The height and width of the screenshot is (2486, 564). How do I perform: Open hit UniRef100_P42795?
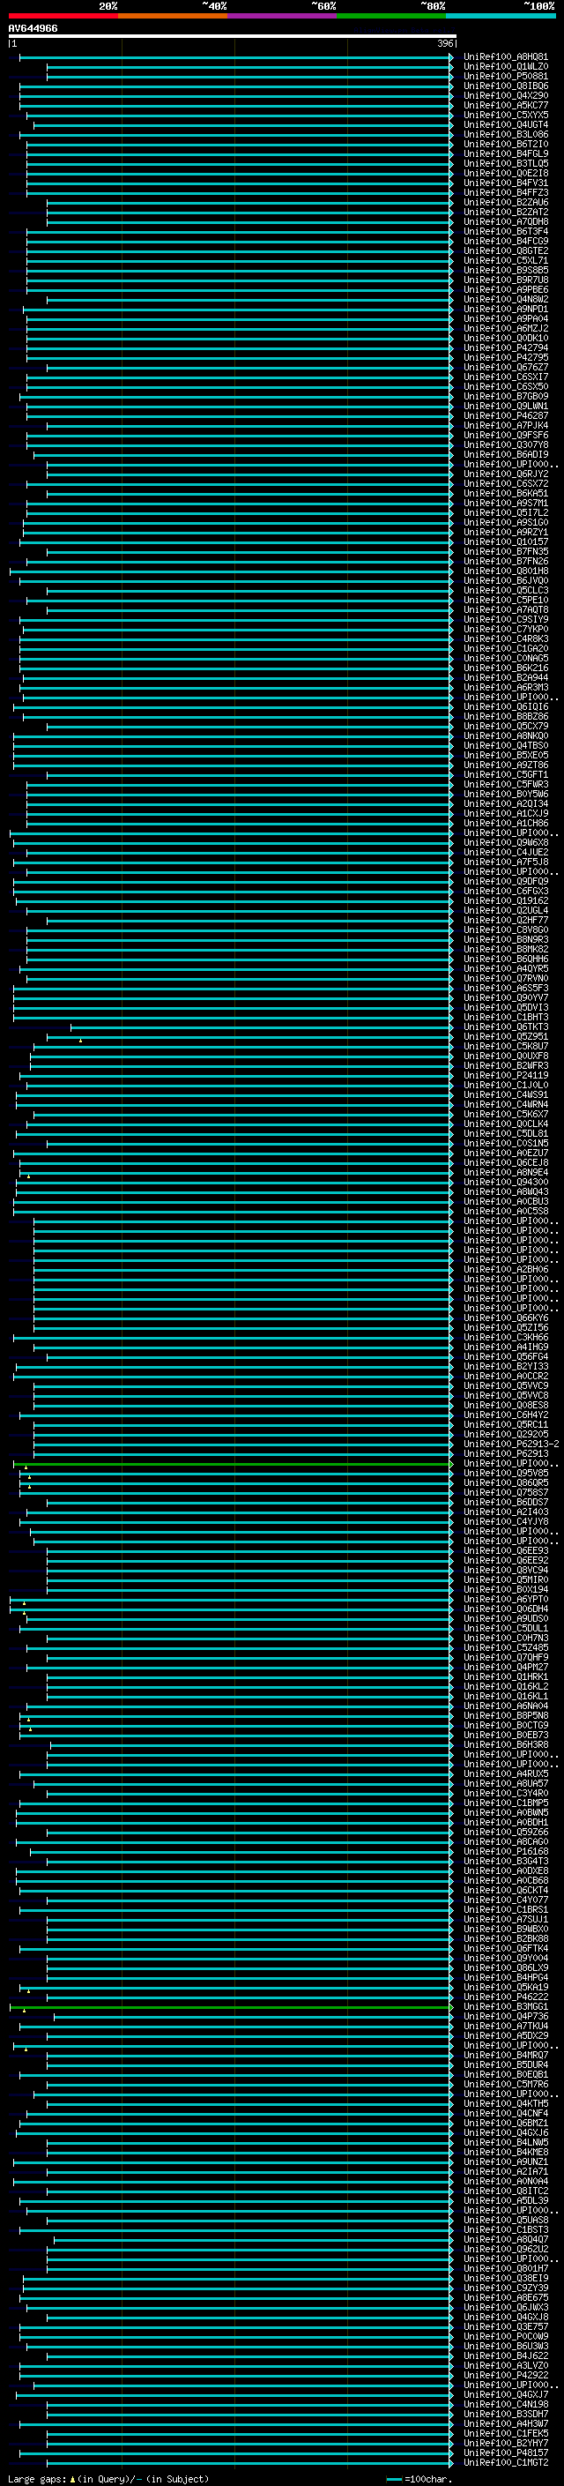pos(506,357)
